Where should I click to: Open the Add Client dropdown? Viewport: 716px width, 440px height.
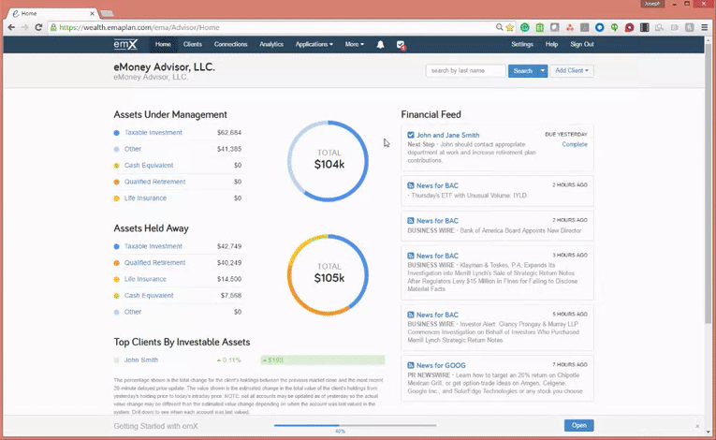[x=572, y=71]
